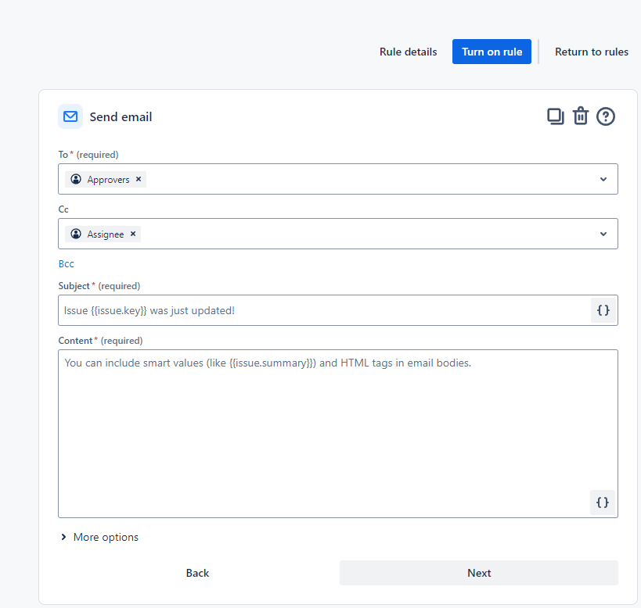641x608 pixels.
Task: Go to Return to rules
Action: [x=592, y=52]
